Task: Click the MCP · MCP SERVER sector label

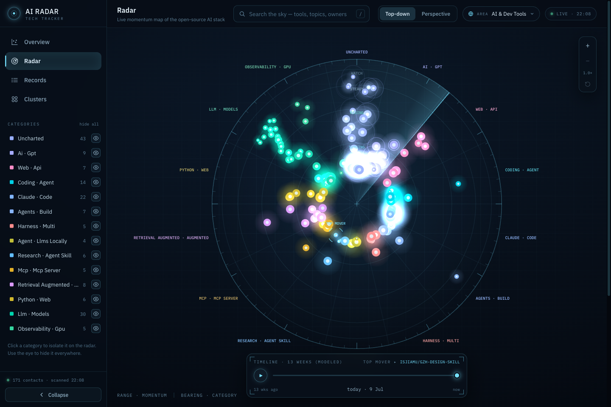Action: pyautogui.click(x=219, y=298)
